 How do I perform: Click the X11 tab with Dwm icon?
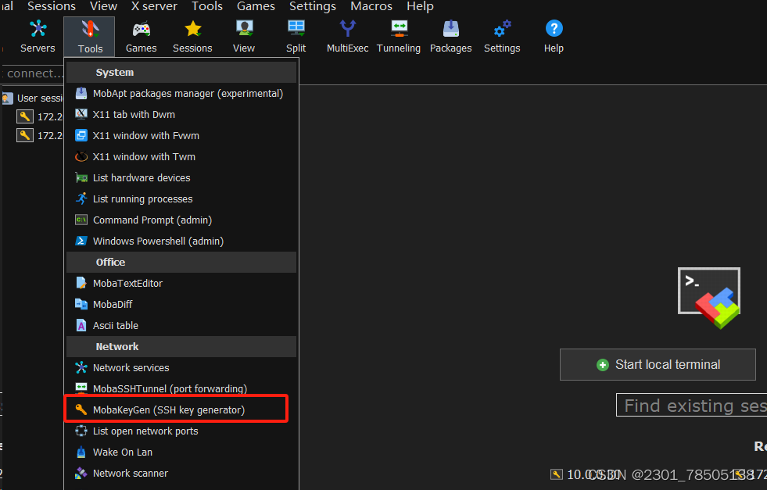click(x=81, y=114)
